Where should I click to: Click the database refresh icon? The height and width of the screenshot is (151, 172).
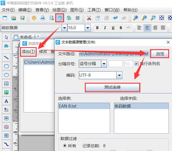coord(69,18)
